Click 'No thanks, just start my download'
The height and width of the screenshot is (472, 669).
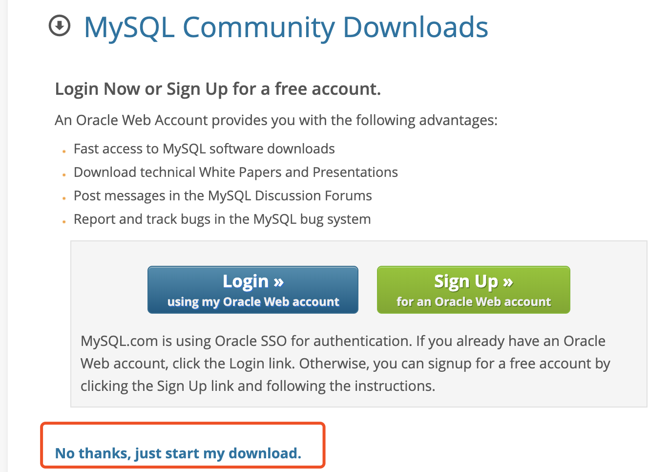point(178,453)
